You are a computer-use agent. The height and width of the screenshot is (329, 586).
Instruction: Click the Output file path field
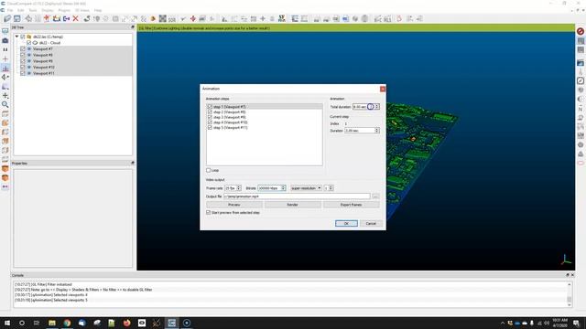coord(297,196)
